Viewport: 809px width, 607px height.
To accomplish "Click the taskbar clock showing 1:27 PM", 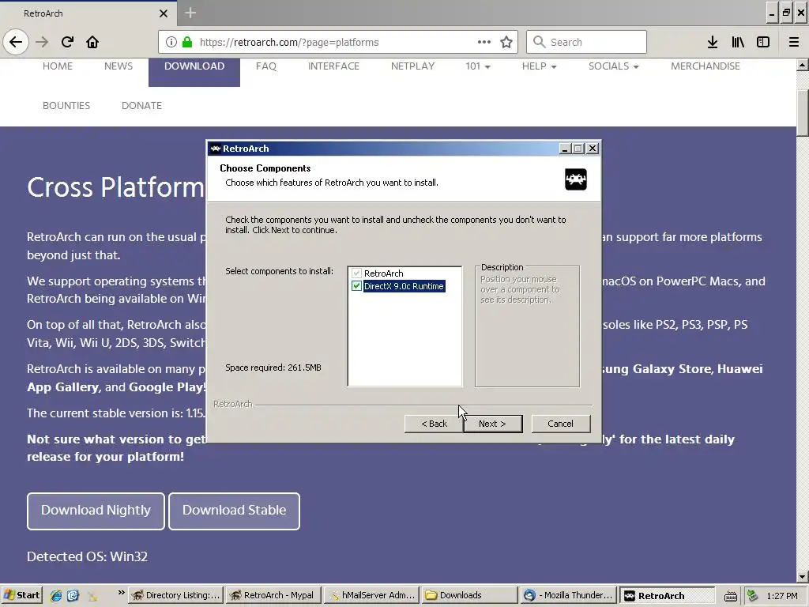I will tap(781, 596).
